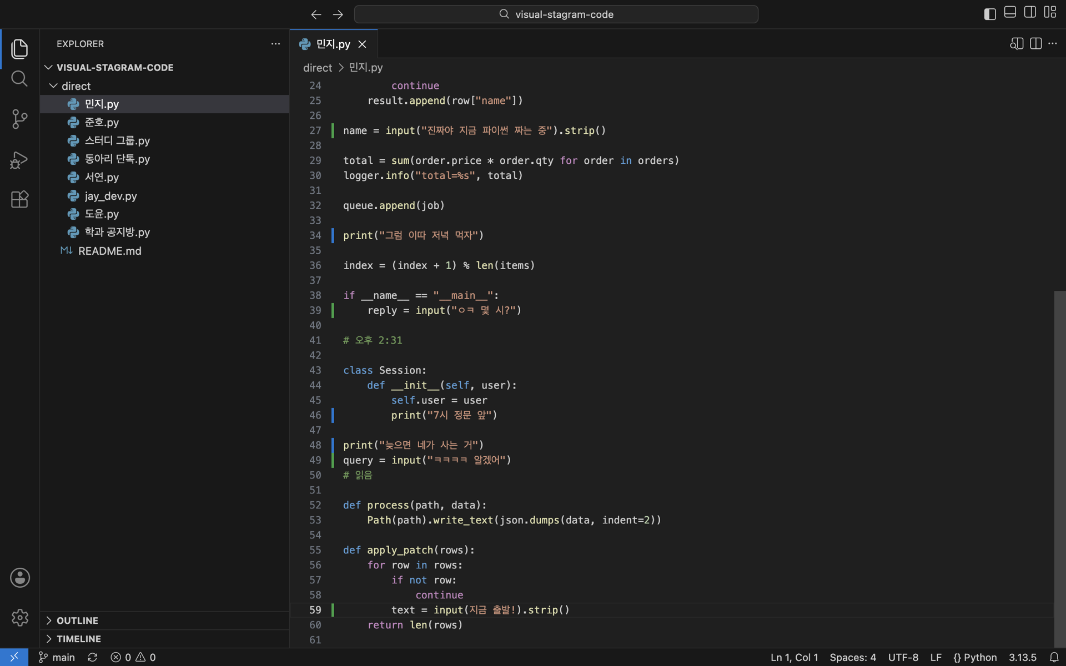Screen dimensions: 1066x666
Task: Open changes compare icon in editor toolbar
Action: tap(1016, 44)
